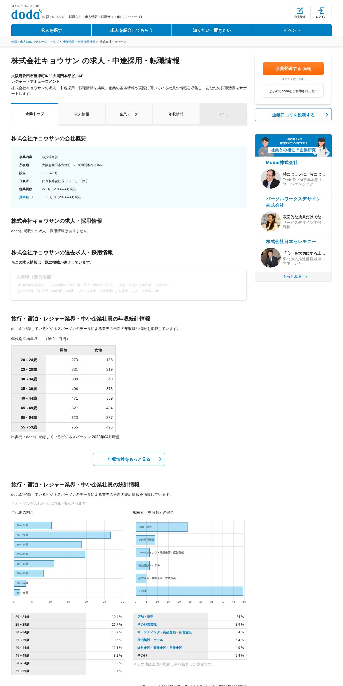Viewport: 343px width, 686px height.
Task: Click the 男性 column header
Action: click(x=64, y=350)
